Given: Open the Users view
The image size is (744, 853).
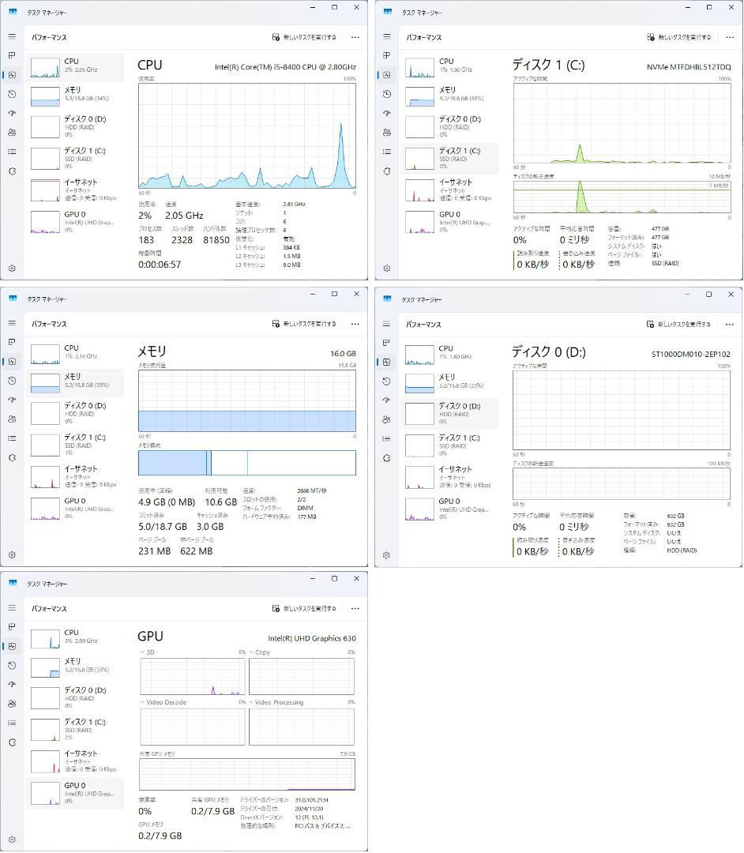Looking at the screenshot, I should [x=12, y=133].
